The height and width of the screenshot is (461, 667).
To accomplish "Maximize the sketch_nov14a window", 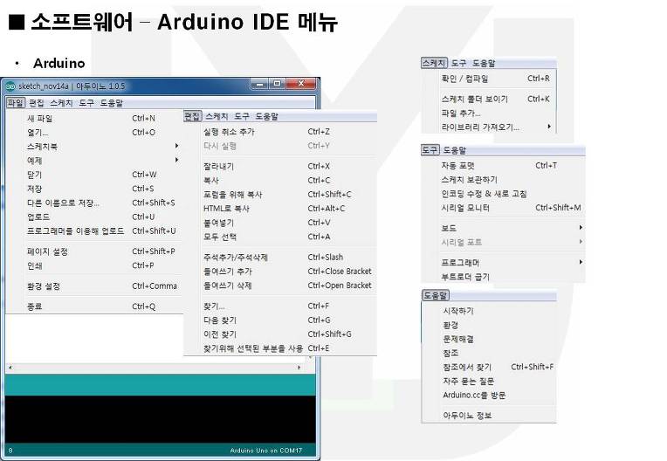I will (x=277, y=84).
